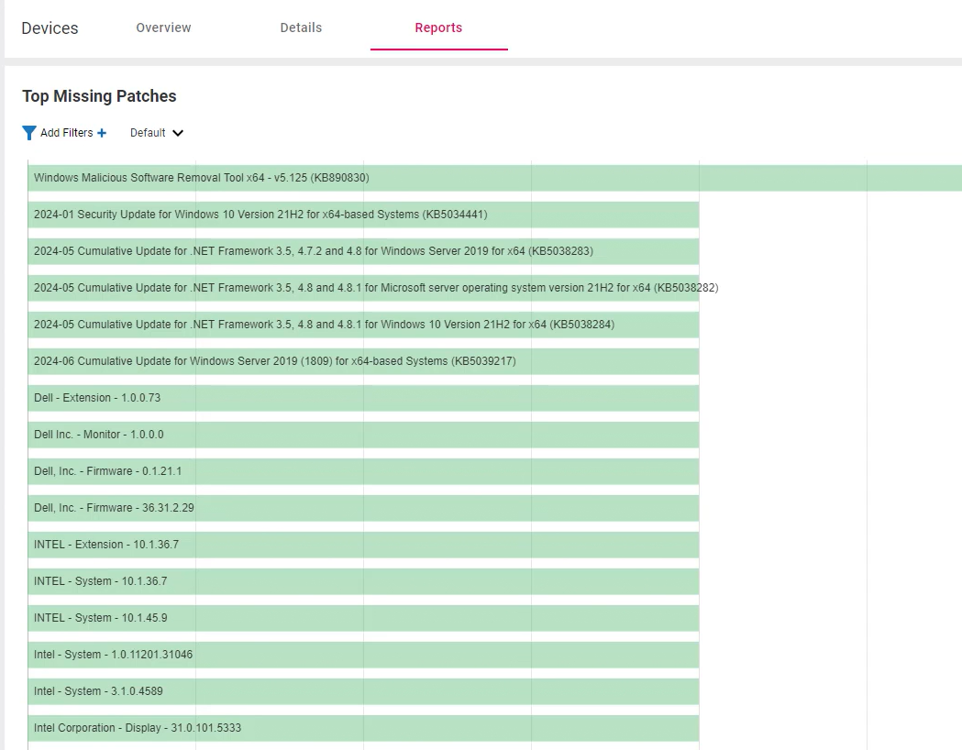This screenshot has height=750, width=962.
Task: Click INTEL - Extension - 10.1.36.7 row
Action: point(363,545)
